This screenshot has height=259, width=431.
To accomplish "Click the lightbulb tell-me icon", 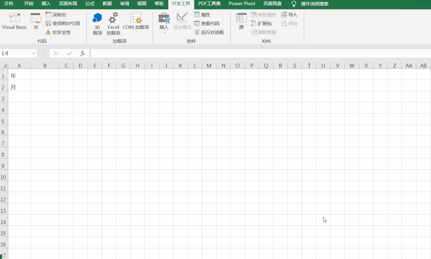I will pyautogui.click(x=294, y=4).
